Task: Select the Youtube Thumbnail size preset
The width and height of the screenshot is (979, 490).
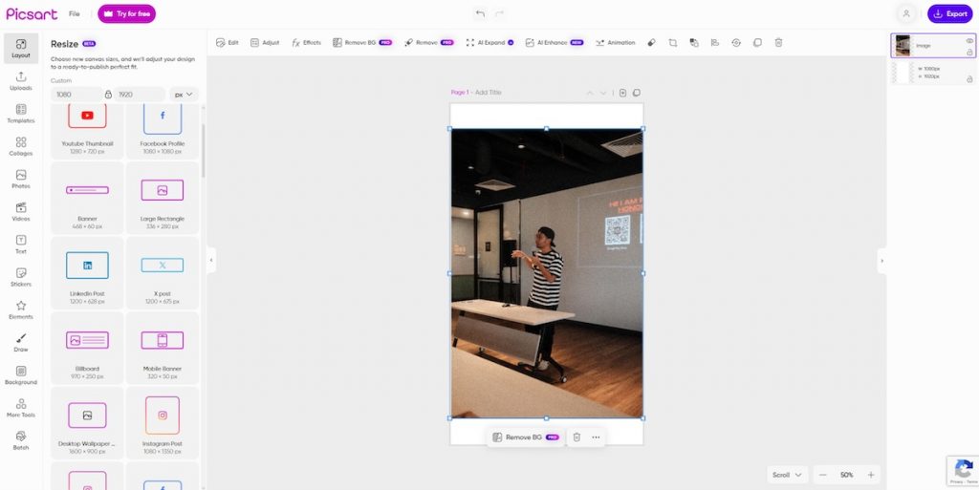Action: (x=87, y=132)
